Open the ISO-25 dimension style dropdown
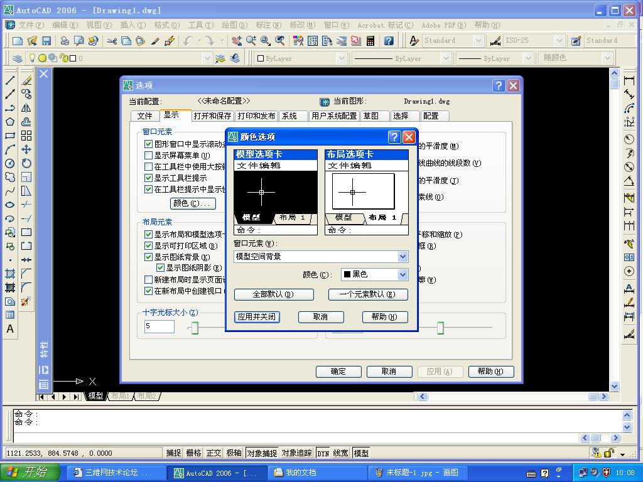Screen dimensions: 643x482 click(x=559, y=41)
